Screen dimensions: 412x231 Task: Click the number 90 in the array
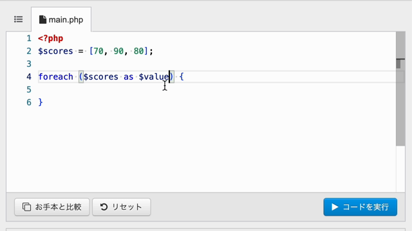[x=118, y=51]
